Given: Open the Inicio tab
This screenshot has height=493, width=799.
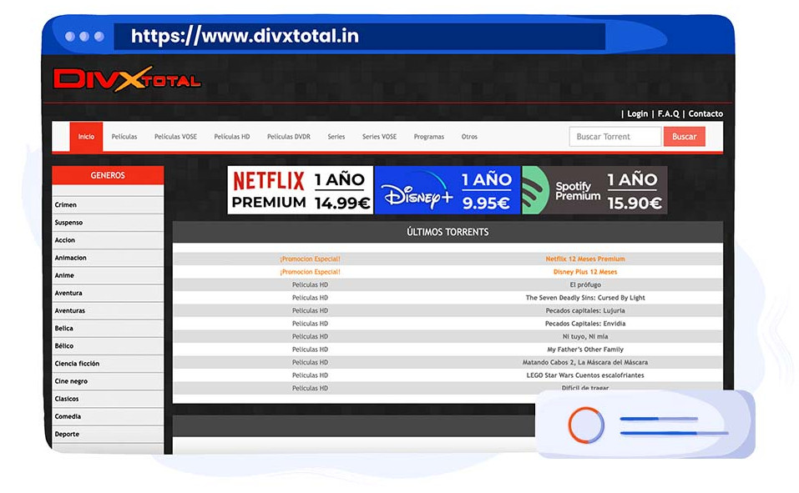Looking at the screenshot, I should tap(86, 137).
